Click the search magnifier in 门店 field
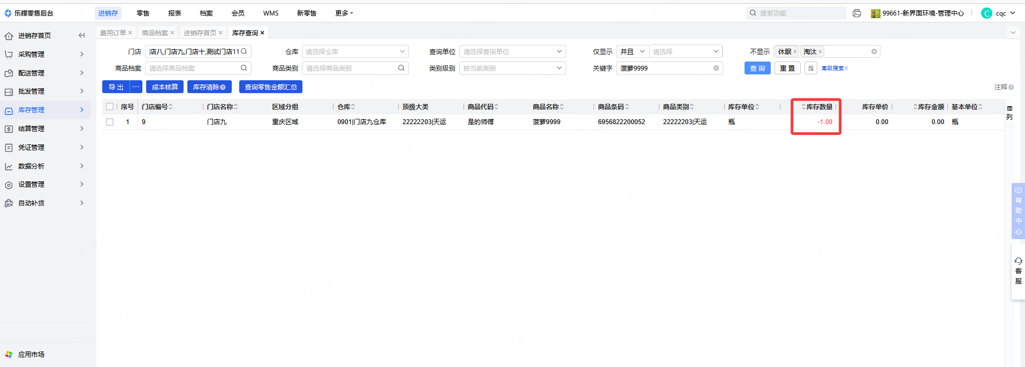This screenshot has height=367, width=1025. point(244,52)
